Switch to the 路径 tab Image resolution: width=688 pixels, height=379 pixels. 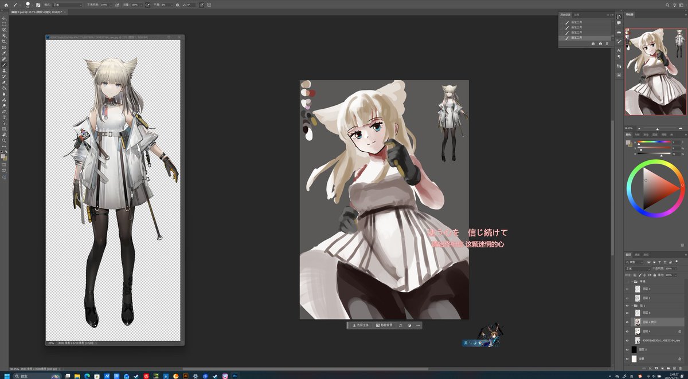[x=646, y=255]
